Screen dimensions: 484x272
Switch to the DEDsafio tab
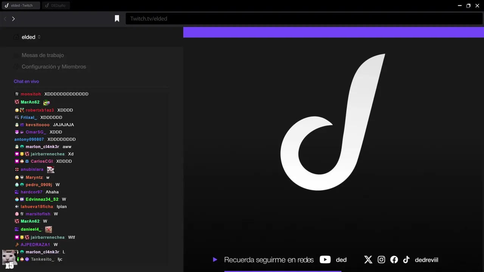click(56, 6)
